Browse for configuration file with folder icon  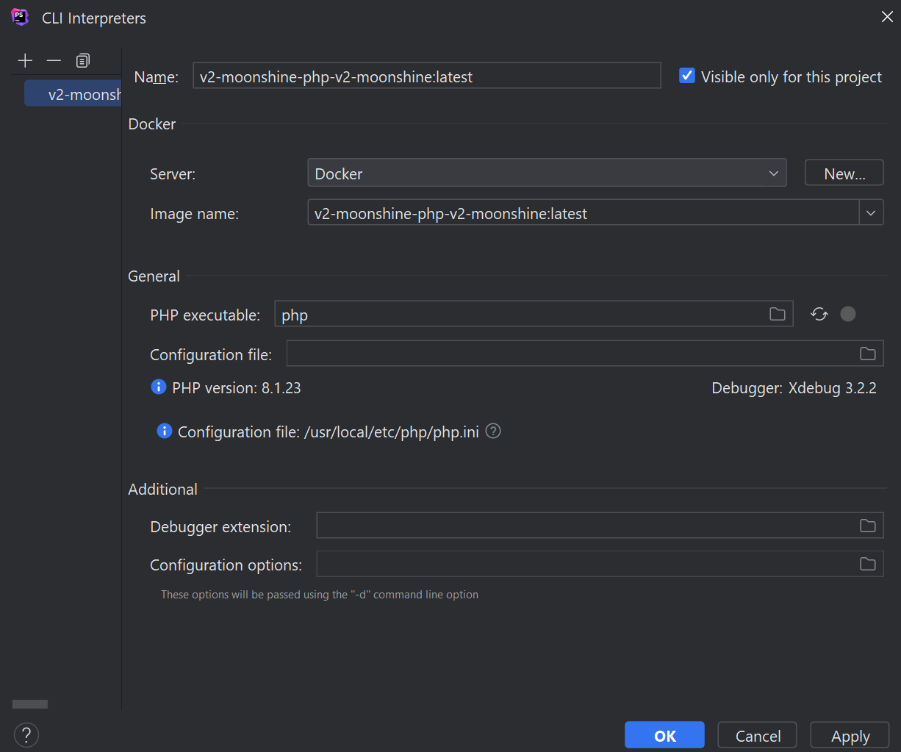pyautogui.click(x=868, y=354)
